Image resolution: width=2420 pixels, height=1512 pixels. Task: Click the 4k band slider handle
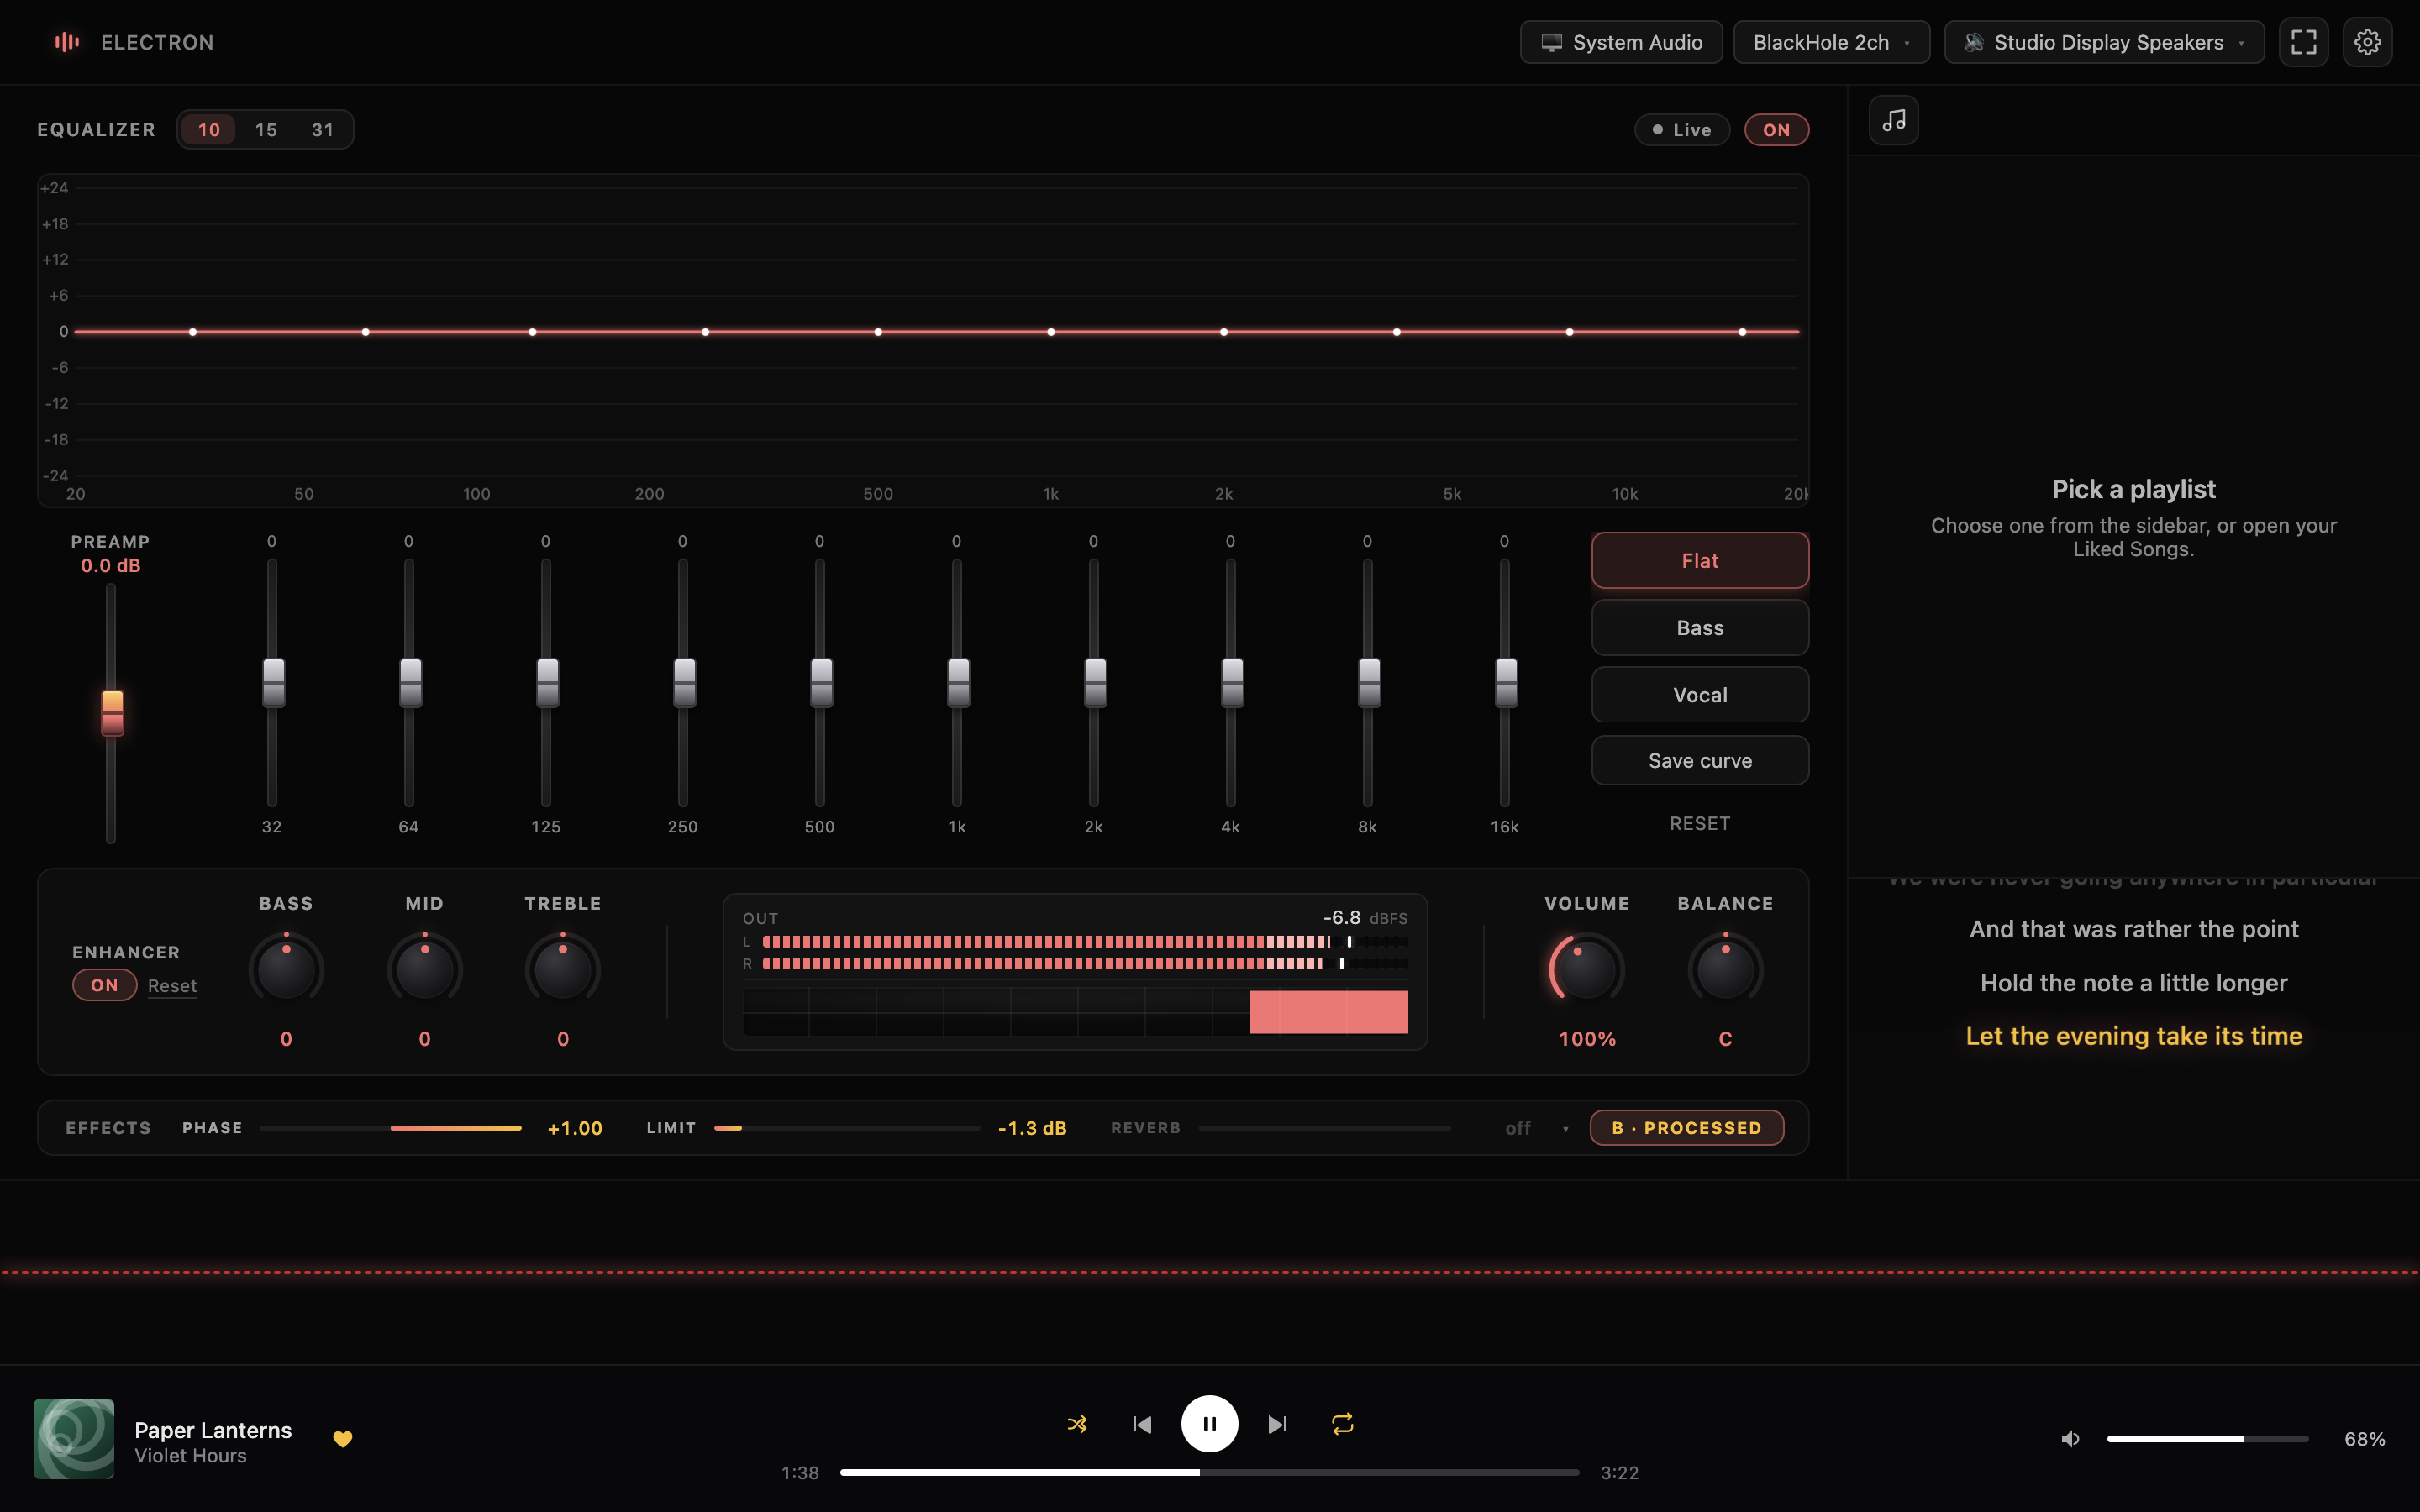pyautogui.click(x=1232, y=683)
